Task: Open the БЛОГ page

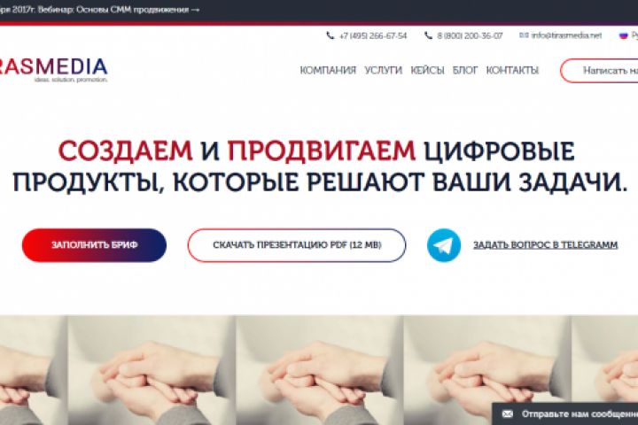Action: 465,70
